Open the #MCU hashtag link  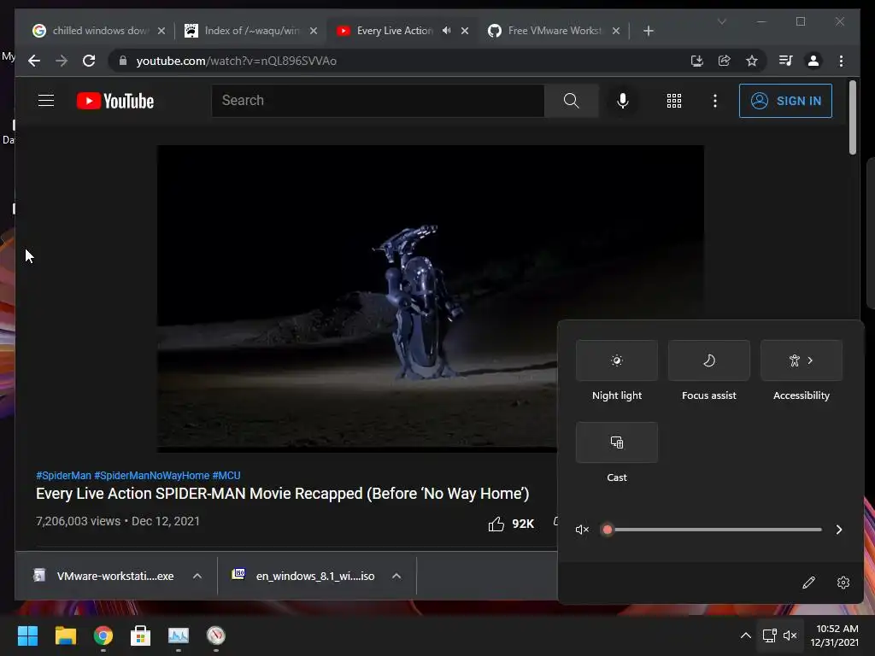[x=226, y=475]
